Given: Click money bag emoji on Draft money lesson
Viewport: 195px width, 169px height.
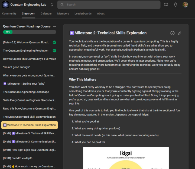Looking at the screenshot, I should [13, 166].
